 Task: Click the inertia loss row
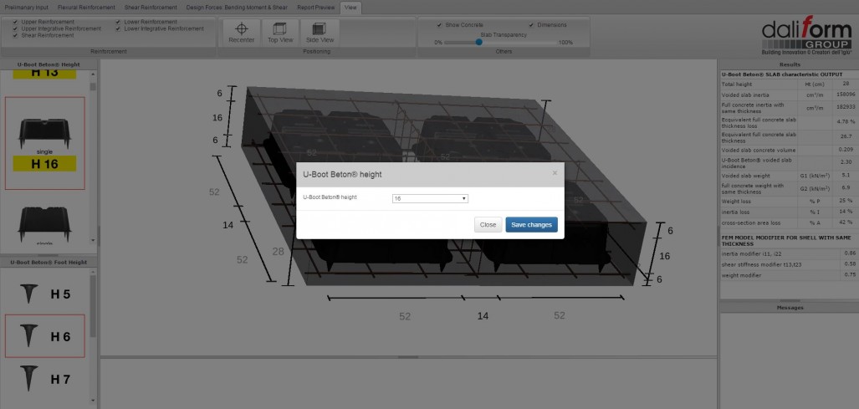click(x=789, y=212)
